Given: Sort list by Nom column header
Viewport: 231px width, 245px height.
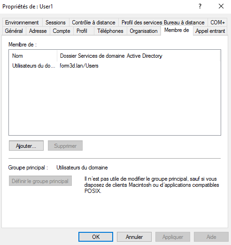Looking at the screenshot, I should pyautogui.click(x=33, y=56).
